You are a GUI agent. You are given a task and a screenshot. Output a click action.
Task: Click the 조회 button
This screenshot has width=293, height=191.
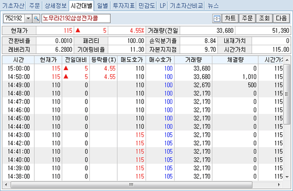click(x=264, y=18)
